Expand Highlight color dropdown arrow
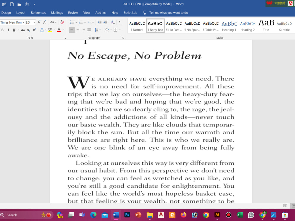The height and width of the screenshot is (221, 295). (x=54, y=30)
